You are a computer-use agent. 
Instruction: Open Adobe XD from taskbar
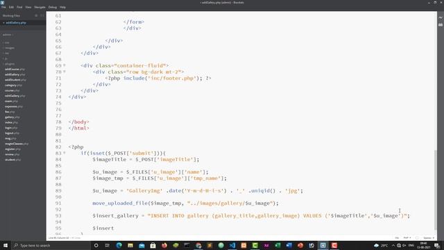pyautogui.click(x=266, y=245)
